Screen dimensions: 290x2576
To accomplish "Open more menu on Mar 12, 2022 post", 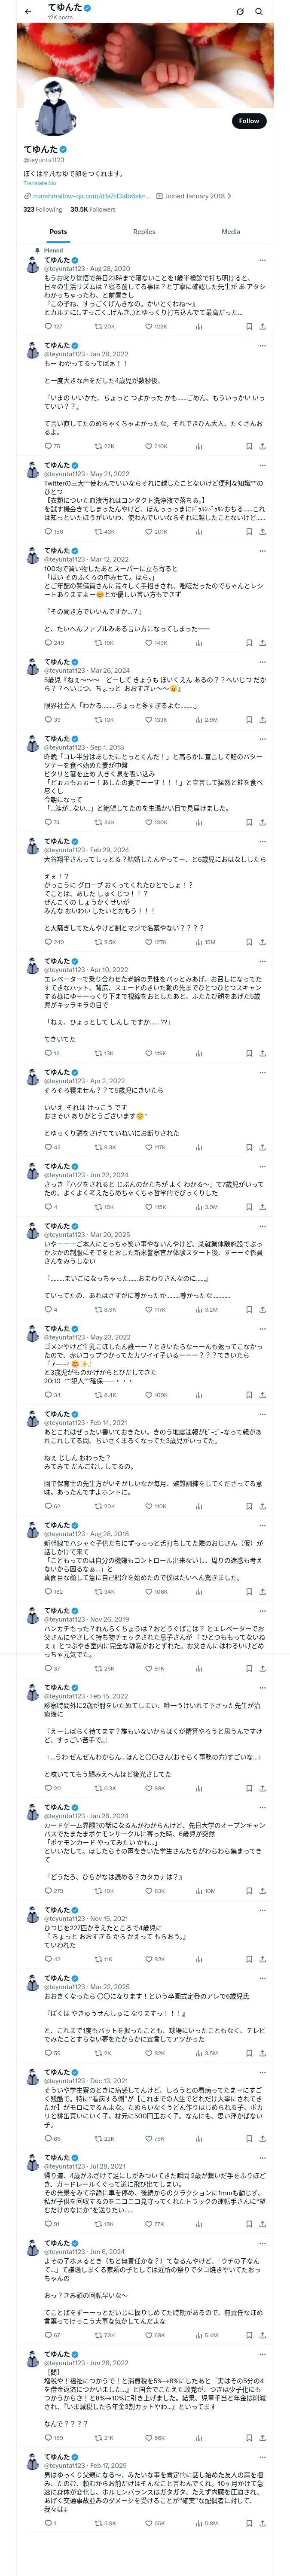I will (263, 551).
